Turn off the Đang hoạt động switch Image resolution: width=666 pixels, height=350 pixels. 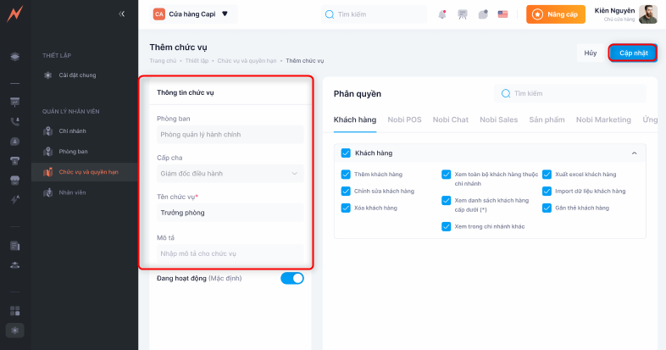[291, 278]
